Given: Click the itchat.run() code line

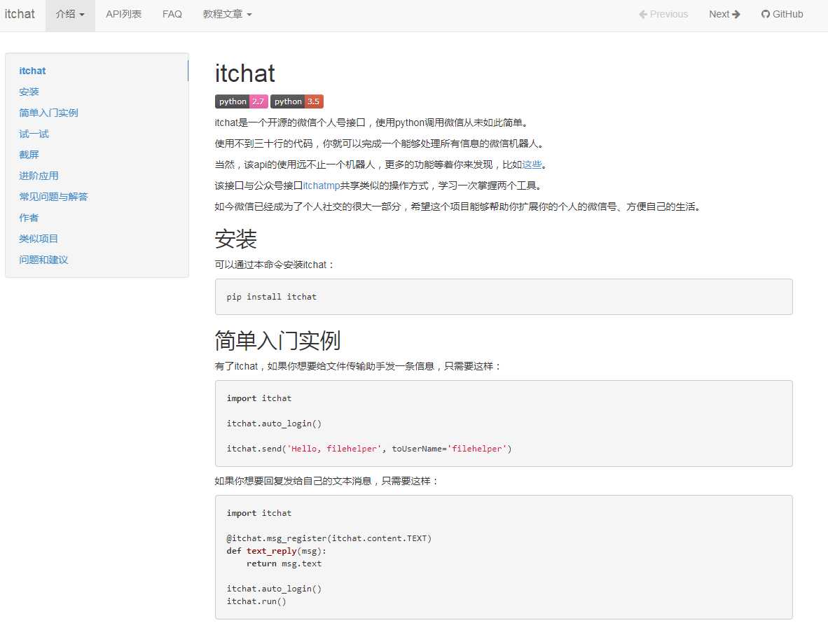Looking at the screenshot, I should [256, 601].
